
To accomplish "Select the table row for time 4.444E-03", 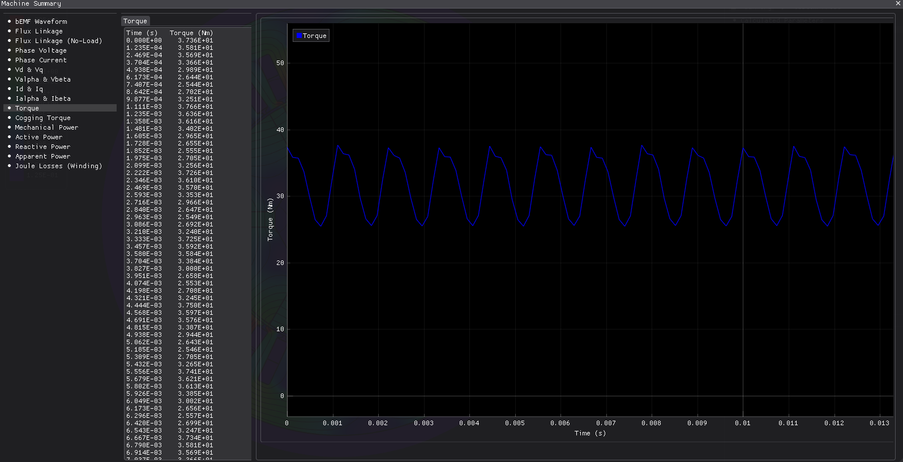I will 170,305.
